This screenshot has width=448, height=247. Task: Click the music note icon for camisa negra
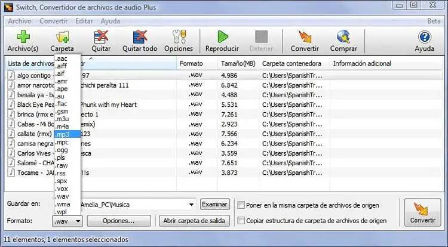pyautogui.click(x=11, y=143)
